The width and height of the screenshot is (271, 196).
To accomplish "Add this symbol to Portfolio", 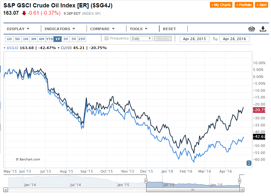I will coord(244,5).
